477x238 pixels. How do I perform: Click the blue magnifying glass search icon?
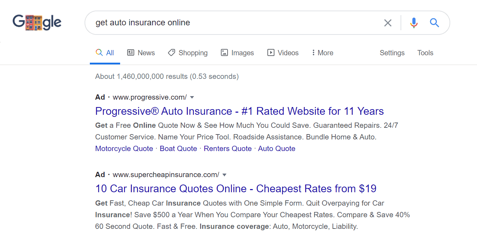click(x=434, y=23)
